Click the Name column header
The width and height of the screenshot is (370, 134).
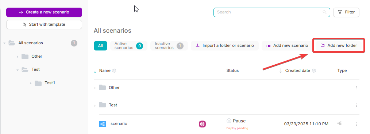tap(105, 70)
